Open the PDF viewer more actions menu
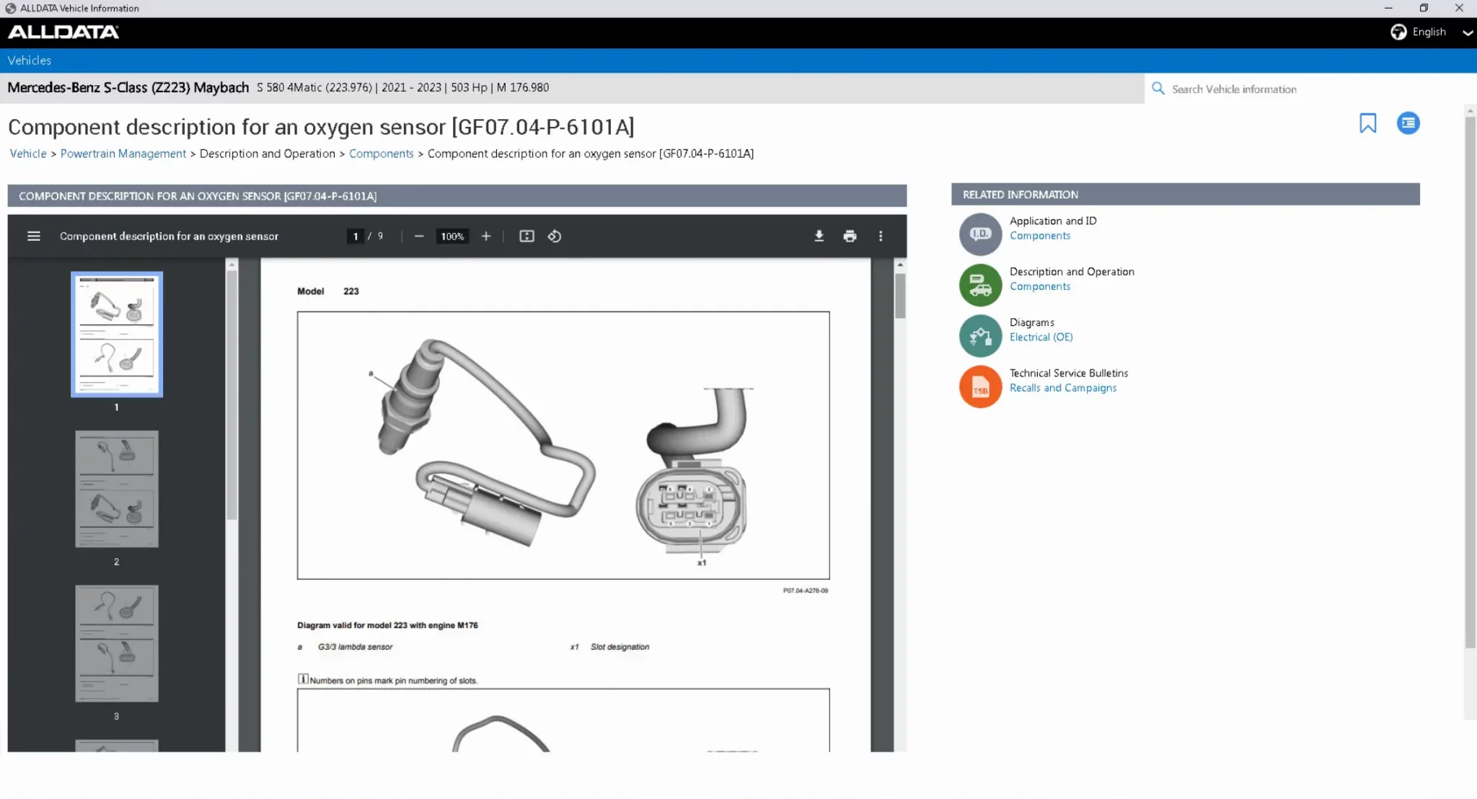The image size is (1477, 799). point(881,236)
